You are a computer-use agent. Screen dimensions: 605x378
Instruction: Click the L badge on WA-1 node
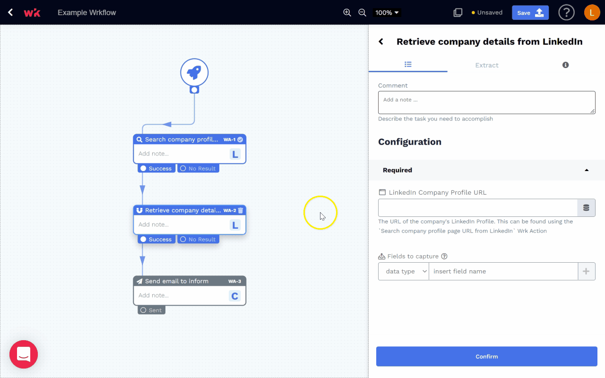[x=235, y=154]
